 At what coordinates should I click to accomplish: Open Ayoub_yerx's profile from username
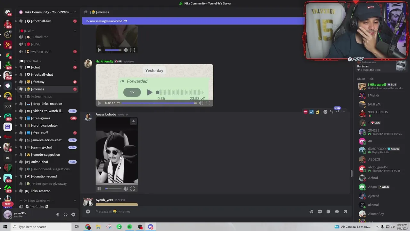104,200
